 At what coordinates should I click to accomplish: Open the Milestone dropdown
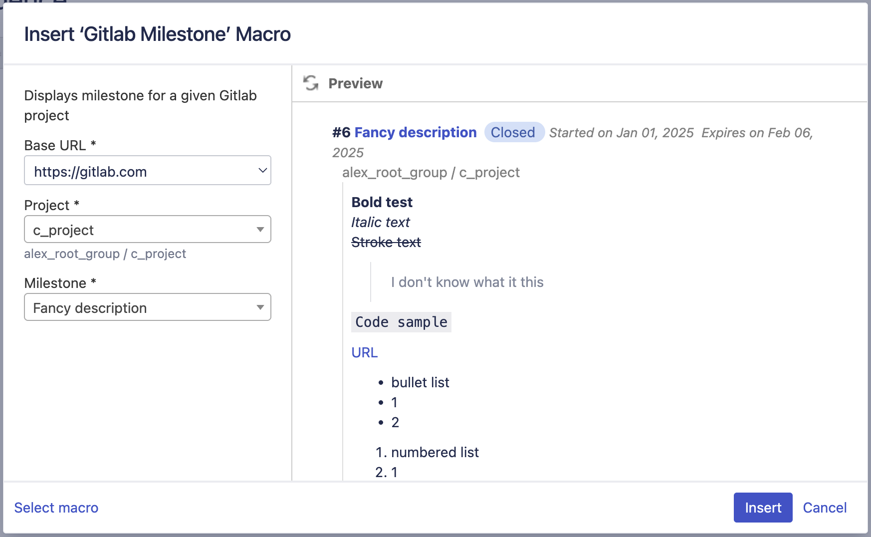(x=147, y=307)
